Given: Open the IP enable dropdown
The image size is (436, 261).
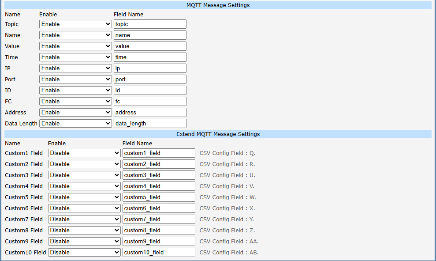Looking at the screenshot, I should tap(75, 68).
